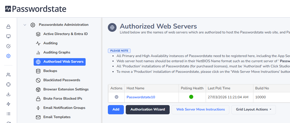Click the globe icon beside page heading
This screenshot has height=123, width=290.
112,27
